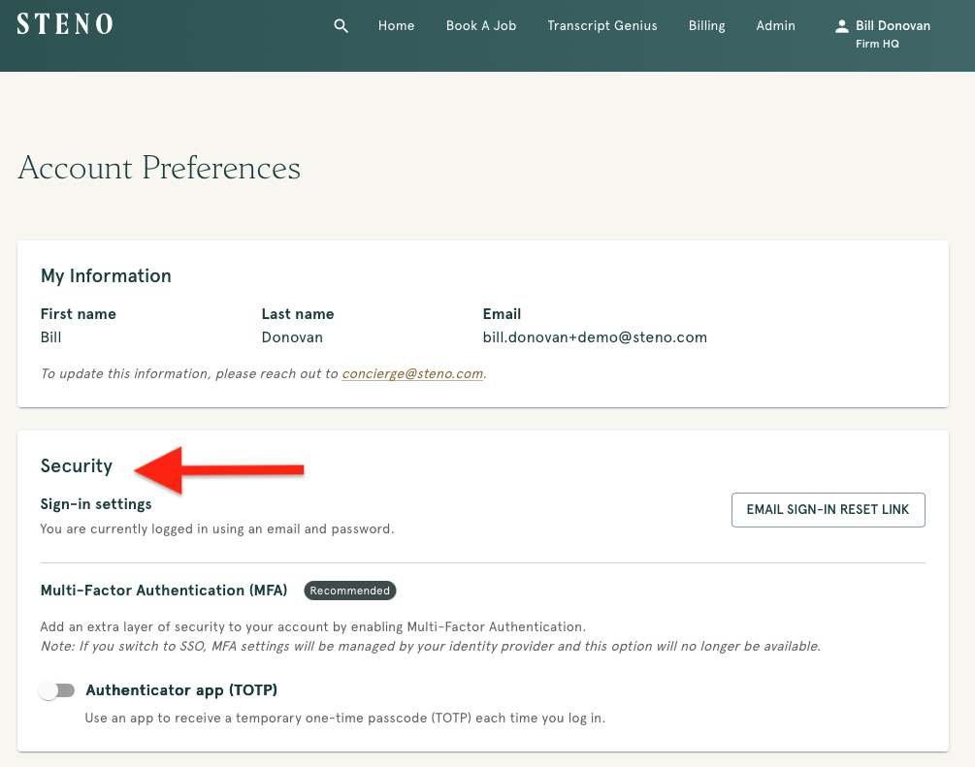
Task: Open the concierge@steno.com email link
Action: [x=414, y=372]
